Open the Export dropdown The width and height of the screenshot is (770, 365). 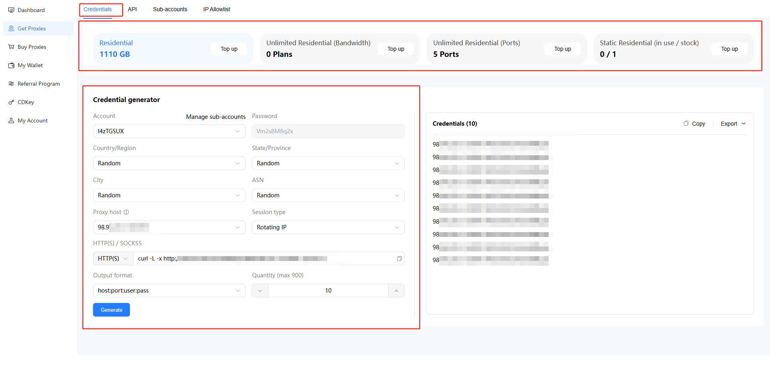point(733,124)
